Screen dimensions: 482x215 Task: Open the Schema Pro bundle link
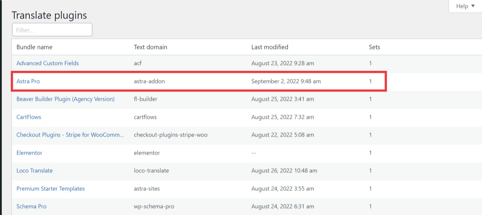tap(31, 206)
